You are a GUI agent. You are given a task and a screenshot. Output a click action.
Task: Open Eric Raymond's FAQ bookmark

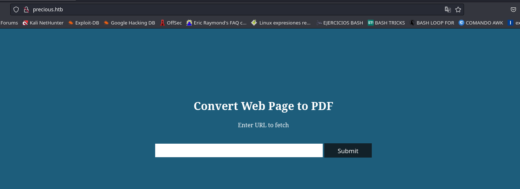(x=216, y=23)
